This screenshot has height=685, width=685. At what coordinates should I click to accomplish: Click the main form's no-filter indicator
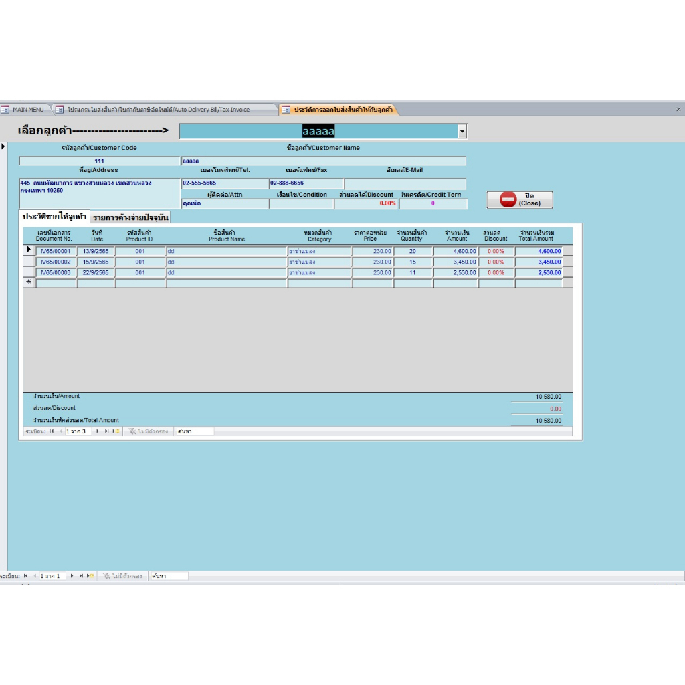tap(122, 575)
